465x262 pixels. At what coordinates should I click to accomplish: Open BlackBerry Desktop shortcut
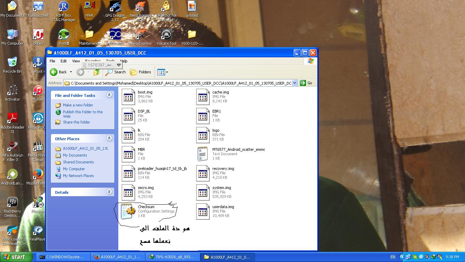(x=12, y=207)
